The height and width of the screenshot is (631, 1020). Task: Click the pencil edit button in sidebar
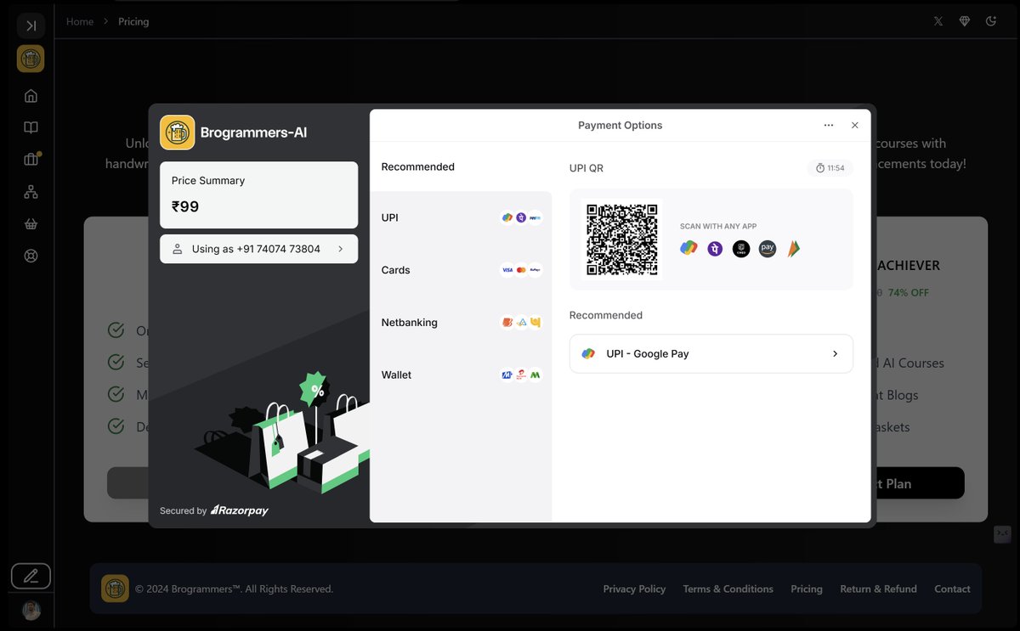click(x=31, y=576)
